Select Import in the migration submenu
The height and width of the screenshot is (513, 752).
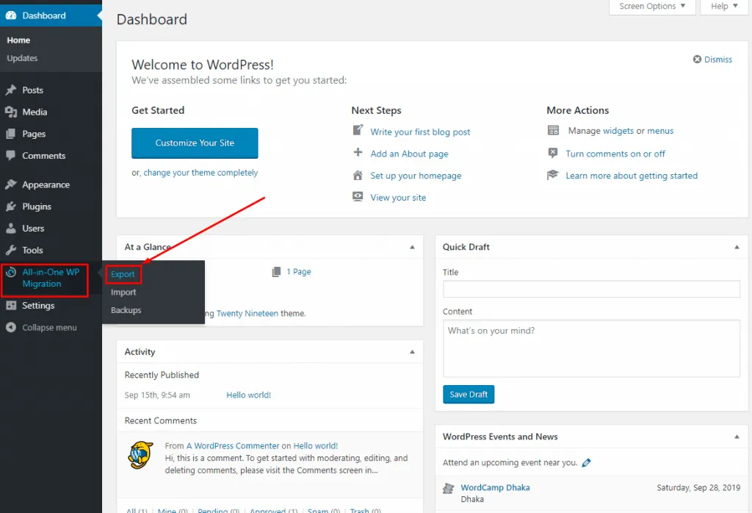(x=123, y=293)
